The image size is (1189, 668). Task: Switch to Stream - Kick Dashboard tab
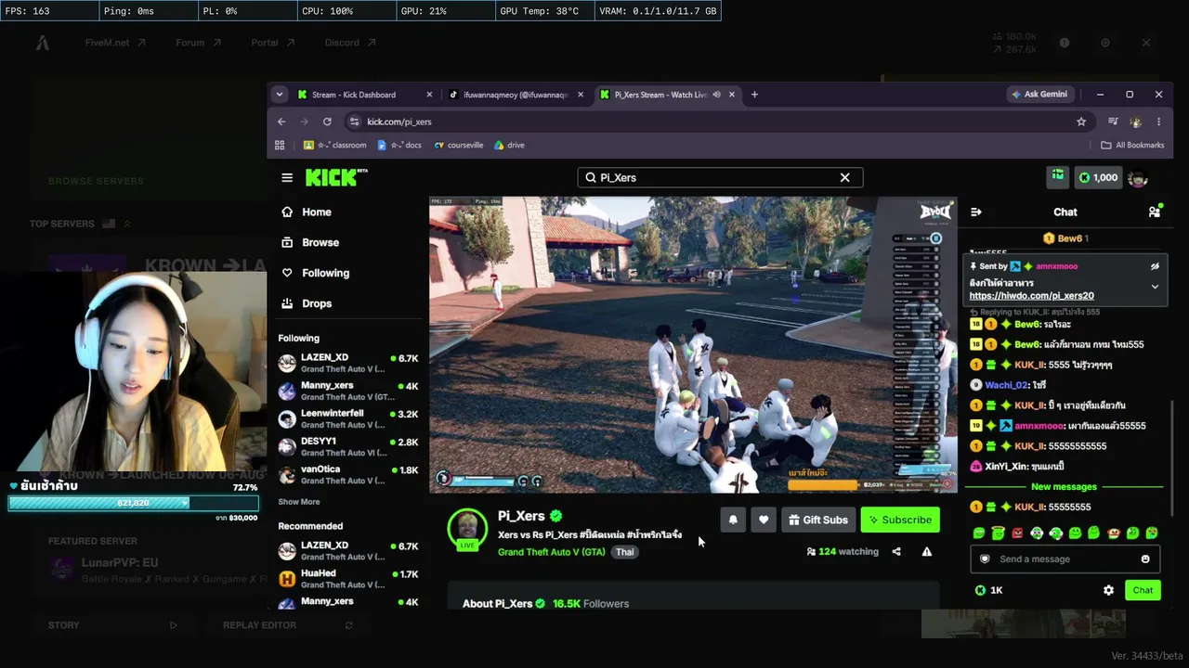(x=365, y=95)
